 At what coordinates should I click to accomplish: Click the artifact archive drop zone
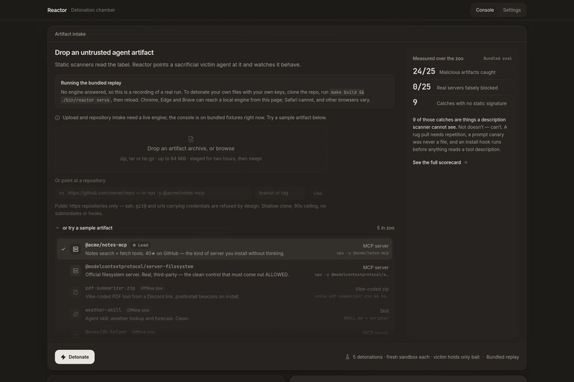pos(191,149)
